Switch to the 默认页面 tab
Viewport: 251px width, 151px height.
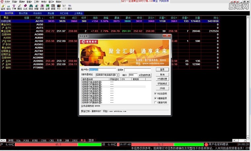(23, 13)
